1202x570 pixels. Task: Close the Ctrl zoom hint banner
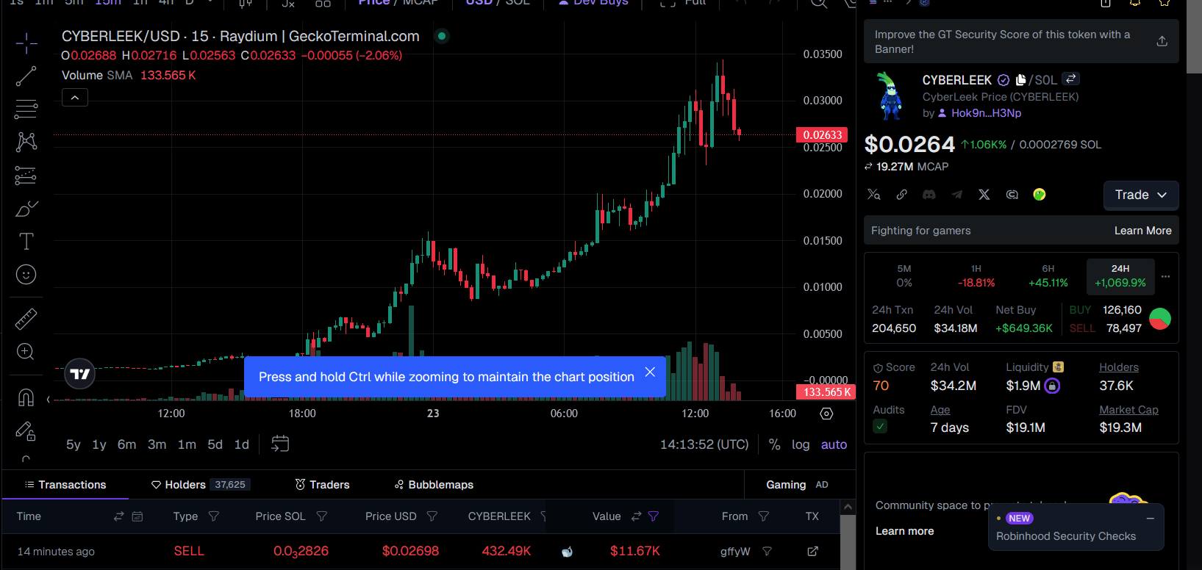(x=650, y=372)
